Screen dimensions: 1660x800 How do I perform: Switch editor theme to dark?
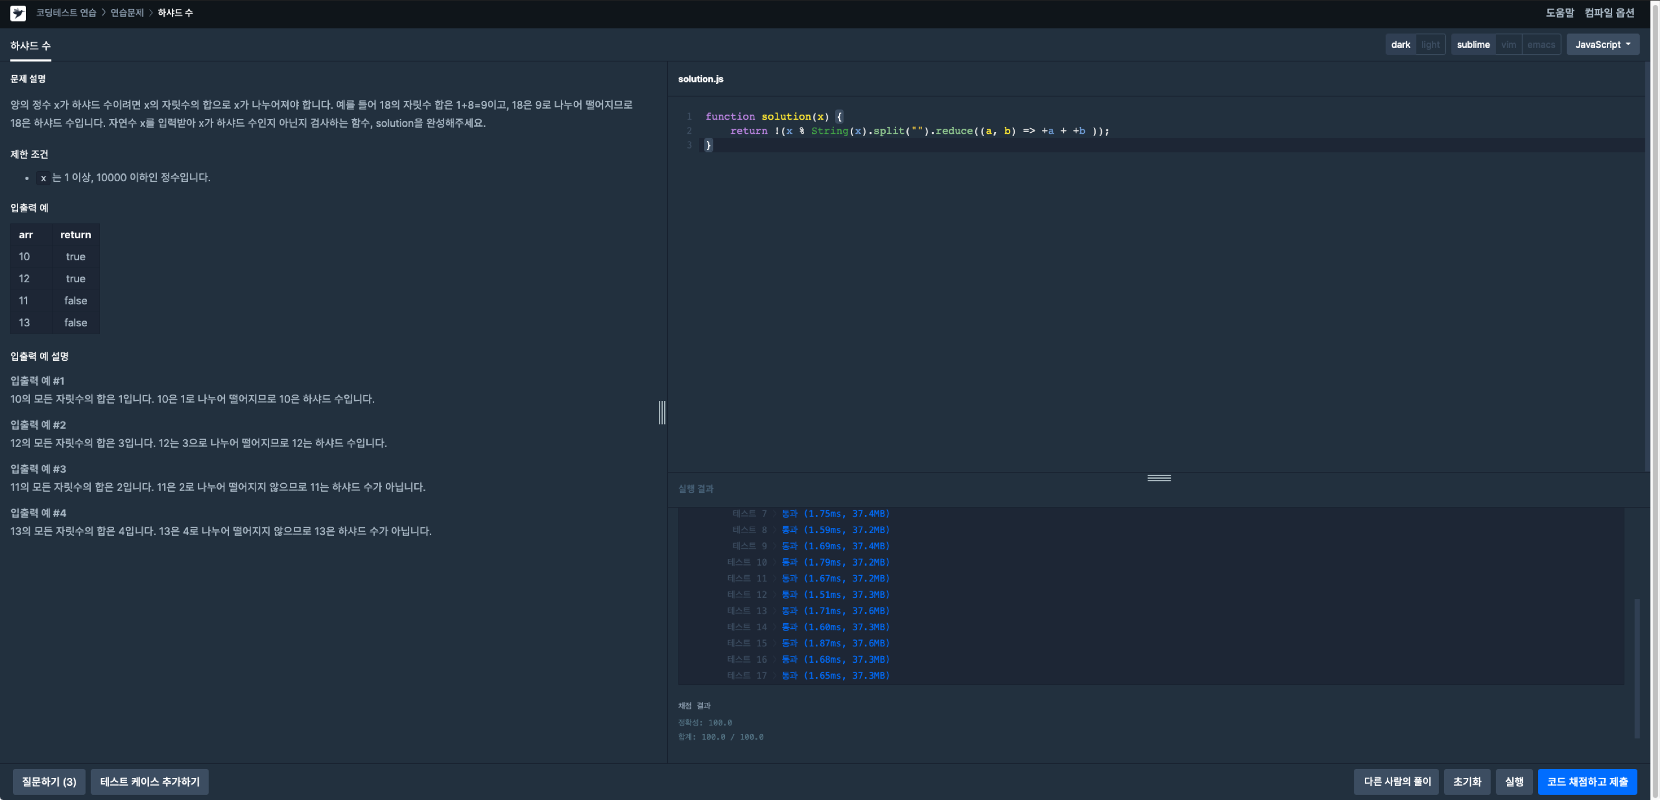click(x=1400, y=45)
